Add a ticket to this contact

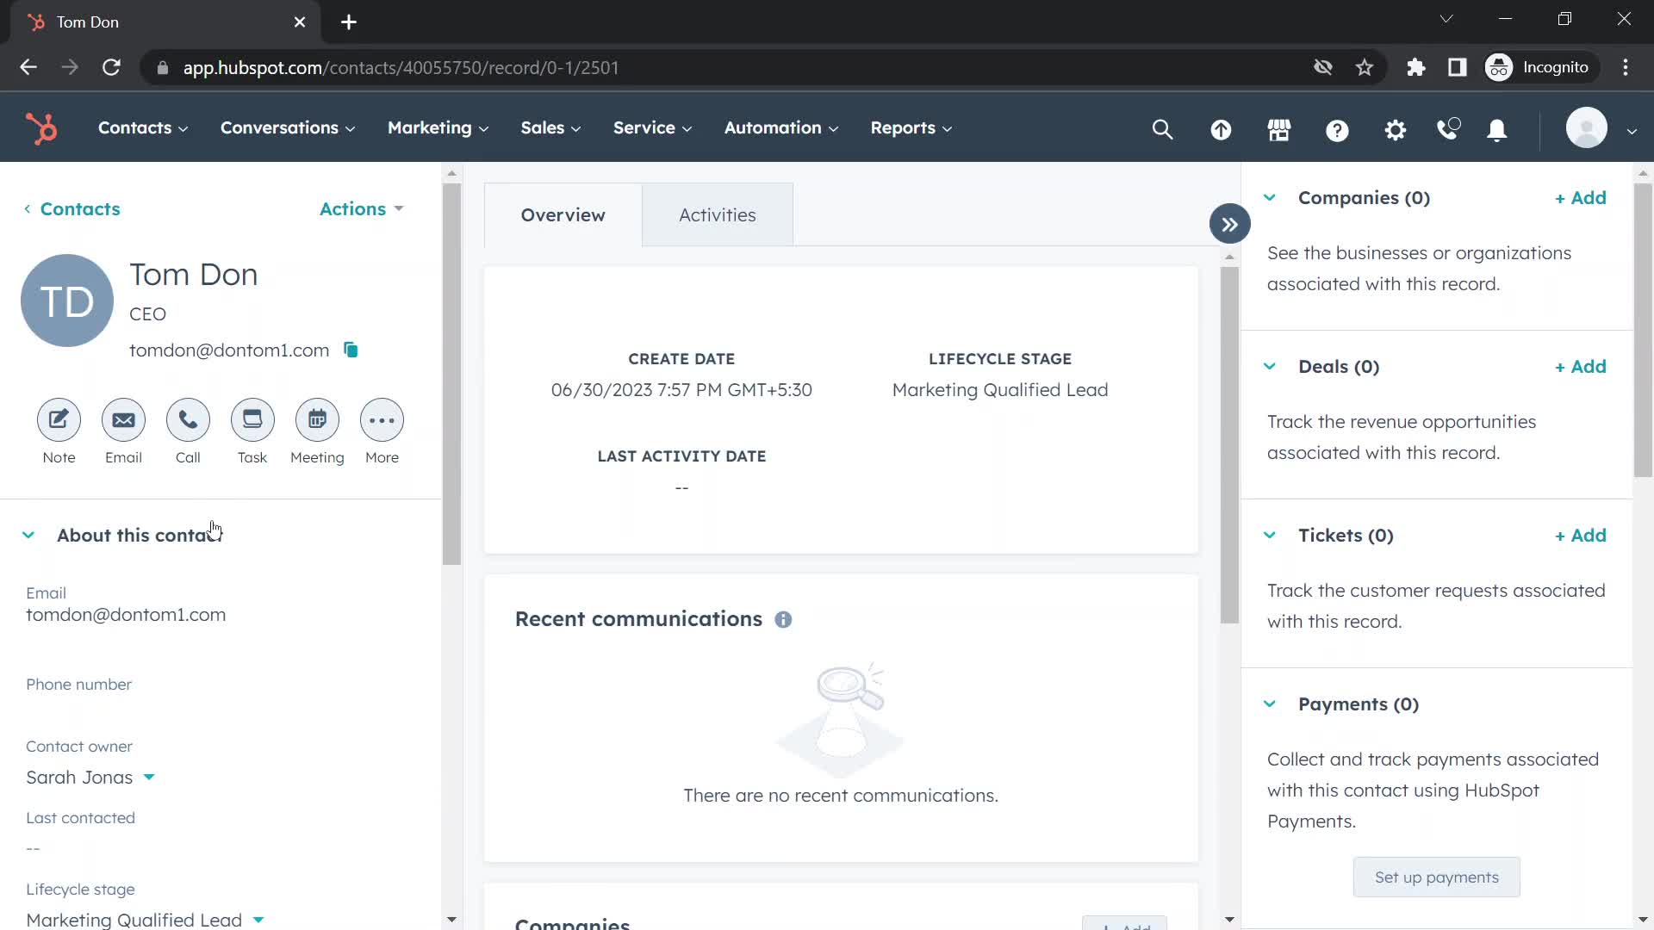pos(1580,536)
